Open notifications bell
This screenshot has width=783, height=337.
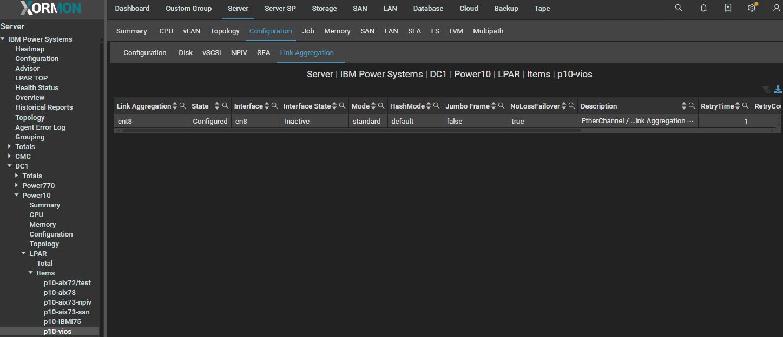tap(703, 8)
